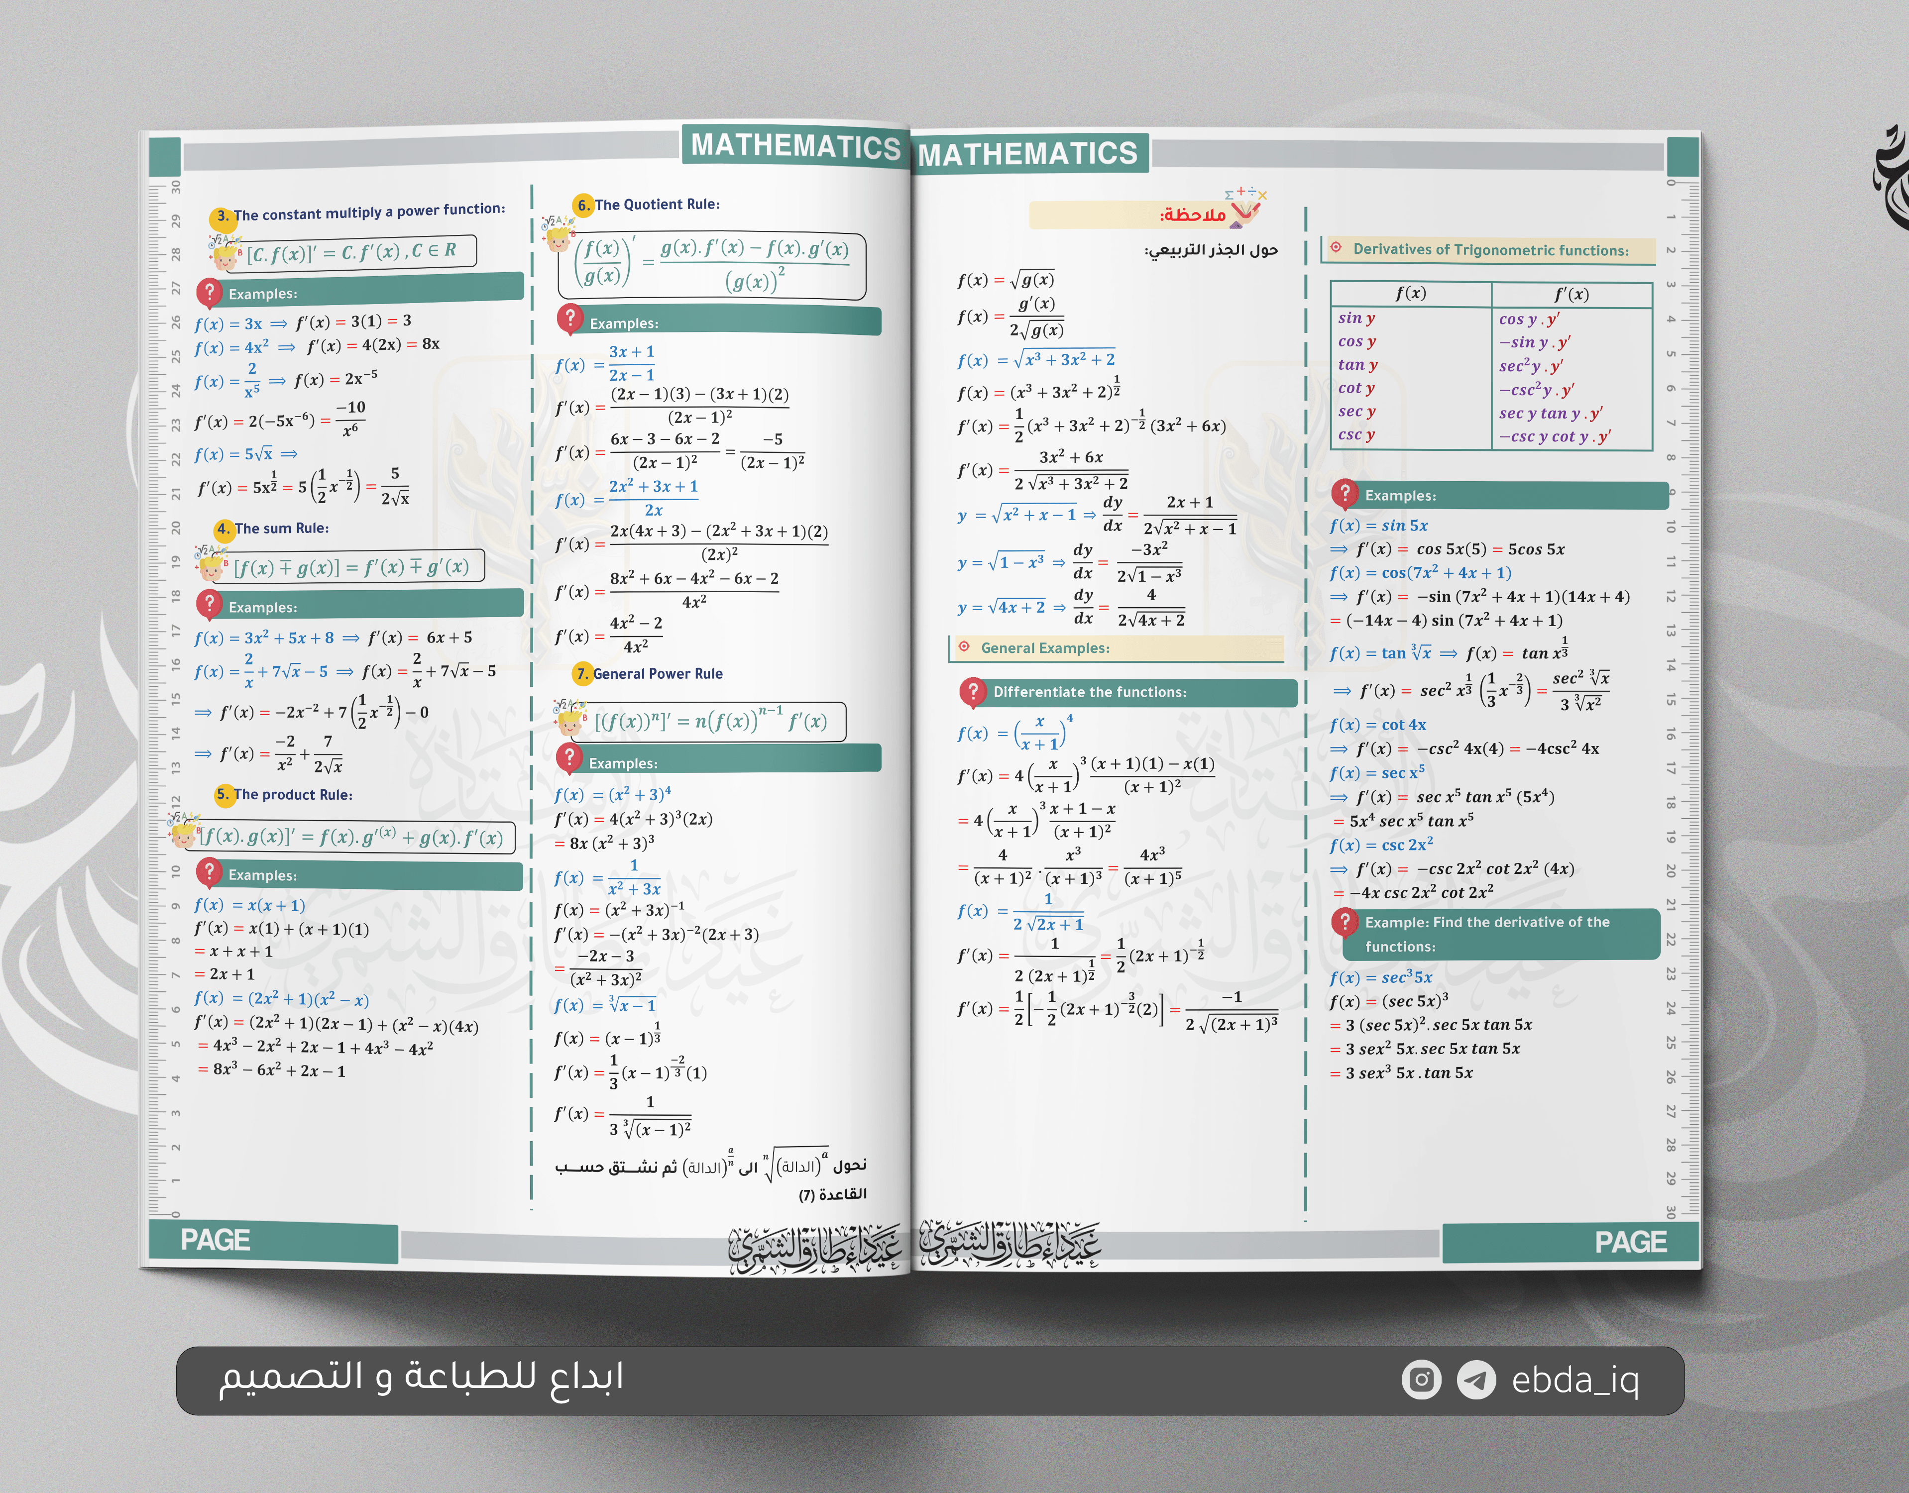Image resolution: width=1909 pixels, height=1493 pixels.
Task: Click the −csc y cot y . y' derivative cell
Action: click(x=1555, y=436)
